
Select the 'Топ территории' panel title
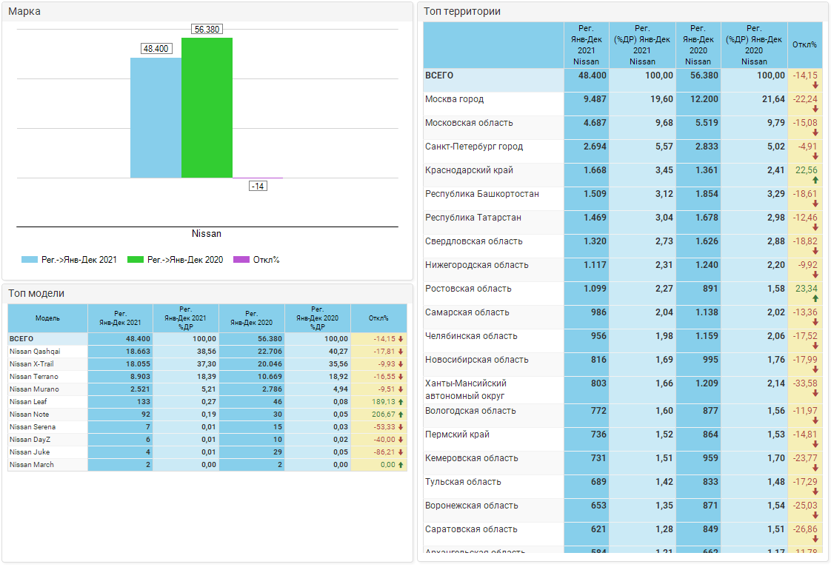pos(462,11)
